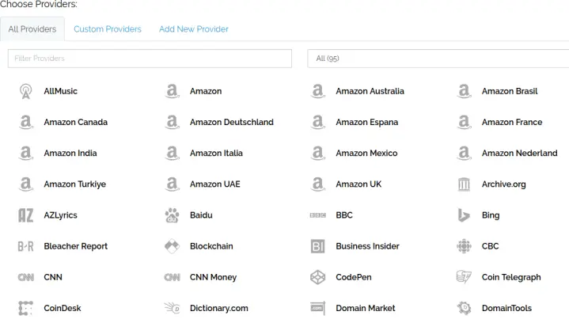The height and width of the screenshot is (323, 569).
Task: Click the Amazon India label
Action: 70,153
